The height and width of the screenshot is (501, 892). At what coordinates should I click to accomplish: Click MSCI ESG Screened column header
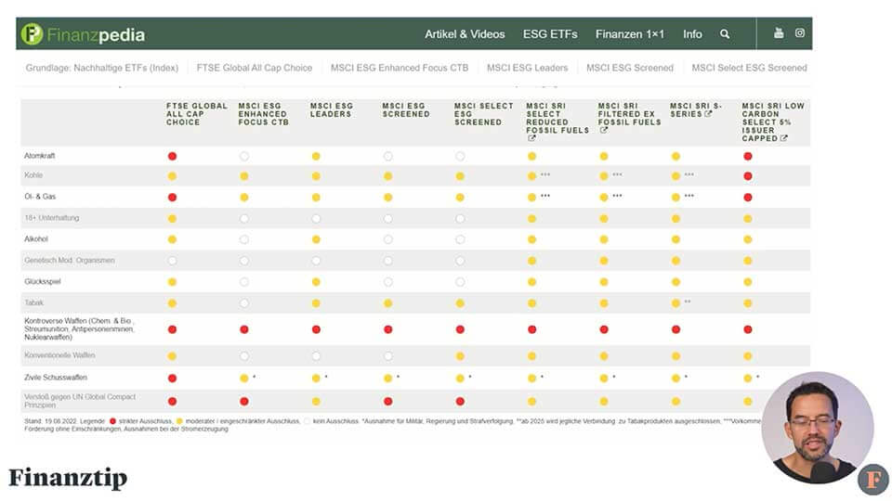click(x=406, y=110)
